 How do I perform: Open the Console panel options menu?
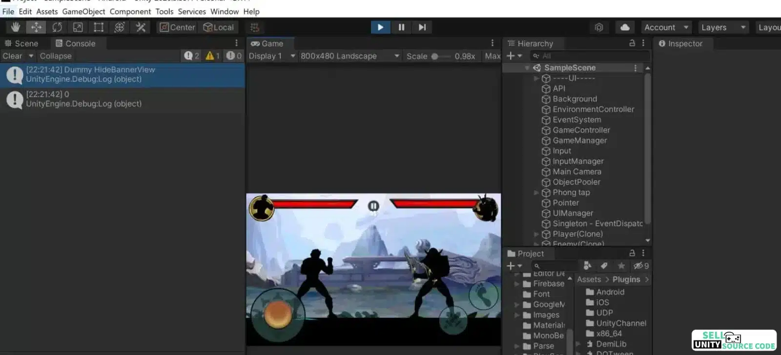point(236,43)
